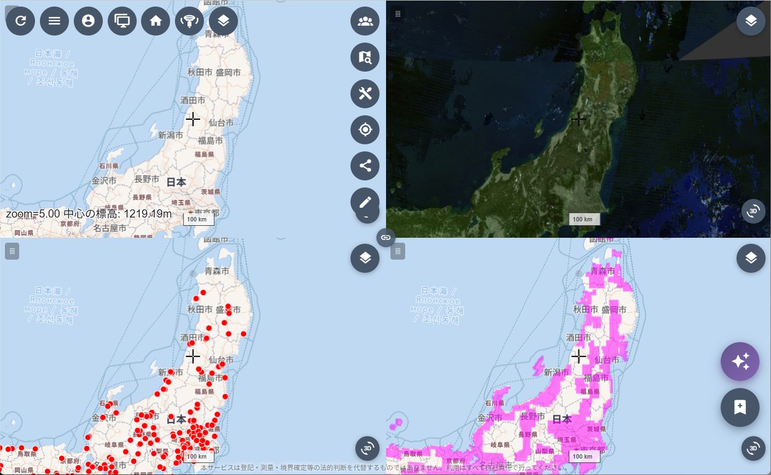Open the map search tool
The height and width of the screenshot is (475, 771).
(365, 57)
